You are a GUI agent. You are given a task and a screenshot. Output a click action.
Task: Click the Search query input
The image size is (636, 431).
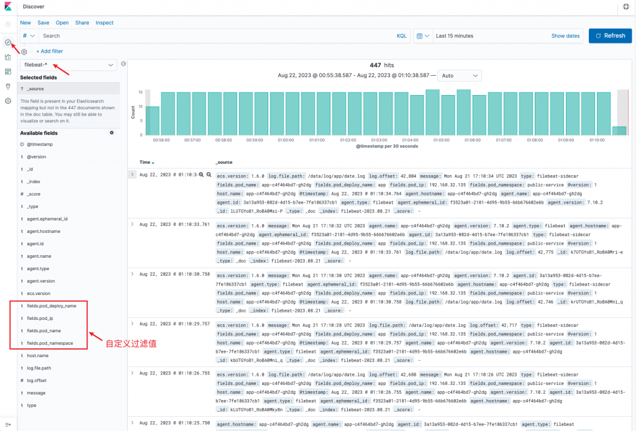click(217, 35)
